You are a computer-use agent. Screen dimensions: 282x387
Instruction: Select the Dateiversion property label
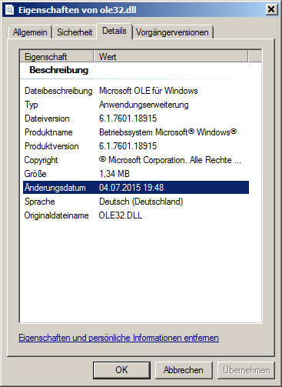pyautogui.click(x=47, y=118)
